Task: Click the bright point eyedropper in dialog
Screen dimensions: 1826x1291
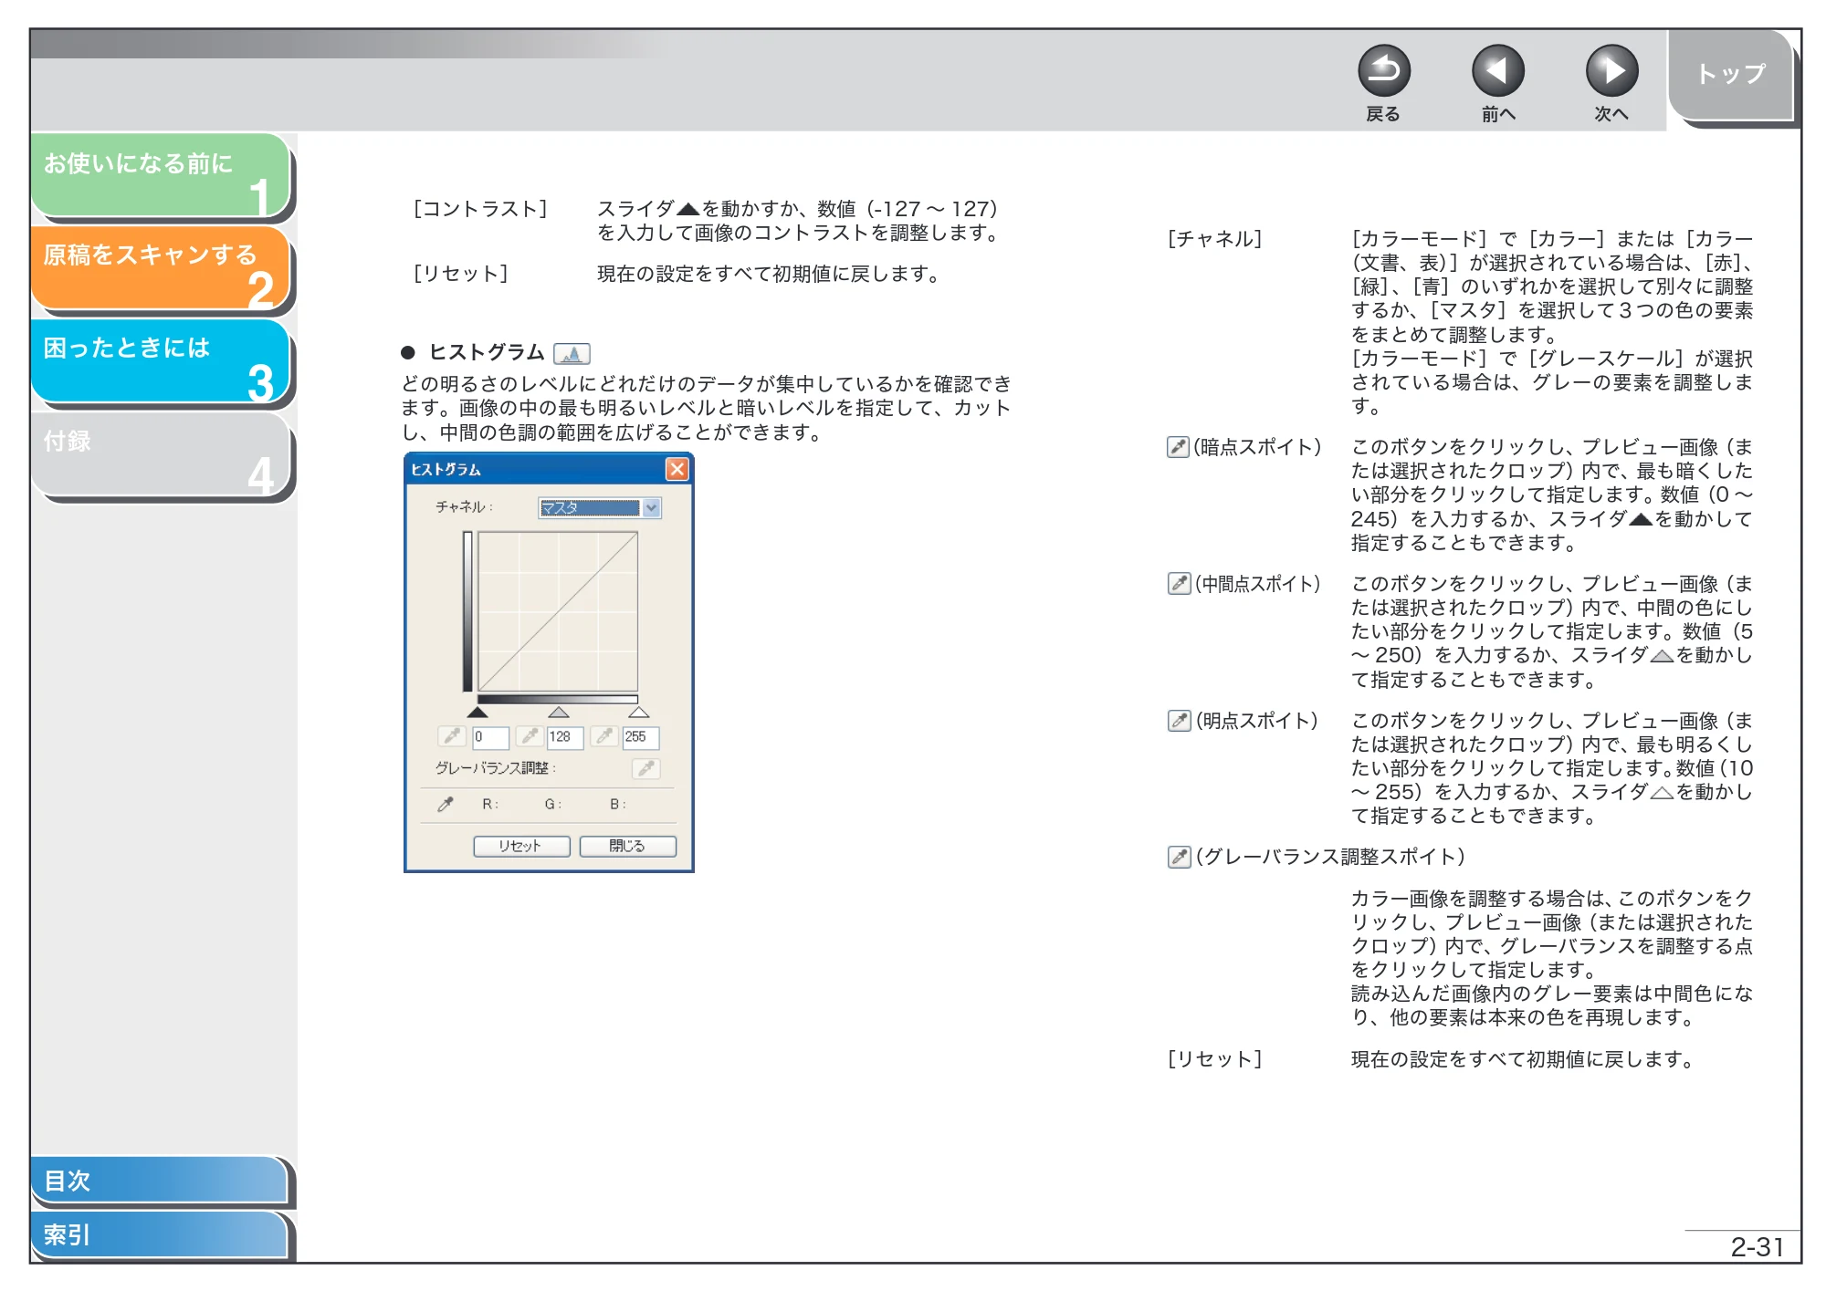Action: 603,736
